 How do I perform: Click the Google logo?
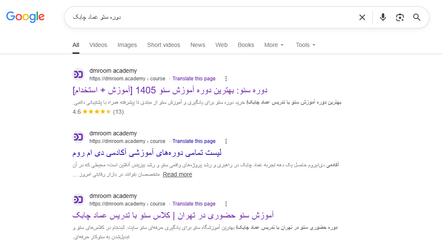(x=25, y=17)
